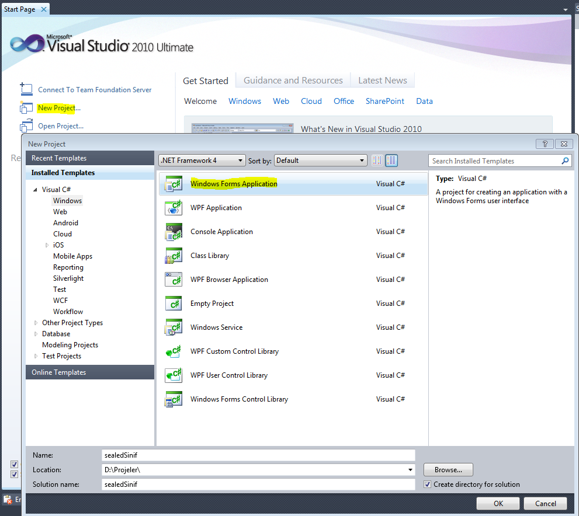Select Android under Visual C# tree
579x516 pixels.
[65, 223]
